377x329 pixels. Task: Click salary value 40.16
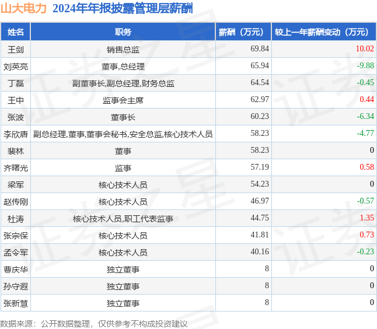coord(260,251)
